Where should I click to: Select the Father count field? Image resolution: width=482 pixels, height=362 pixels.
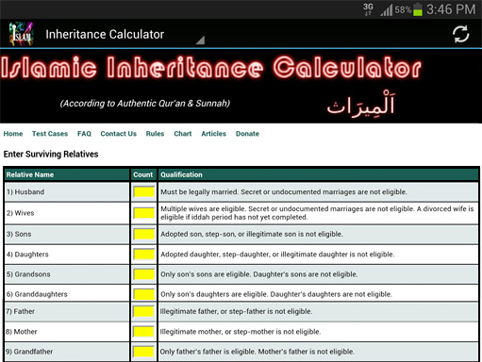[x=143, y=311]
